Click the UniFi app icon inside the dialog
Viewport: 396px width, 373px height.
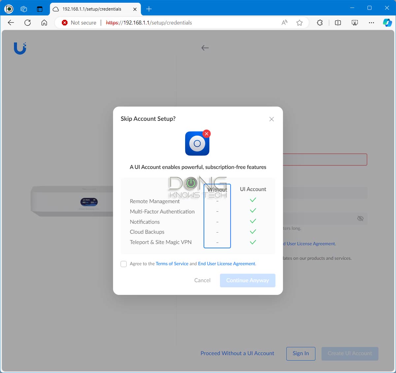197,143
